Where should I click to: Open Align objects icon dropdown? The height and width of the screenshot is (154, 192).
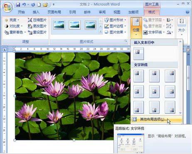point(170,20)
